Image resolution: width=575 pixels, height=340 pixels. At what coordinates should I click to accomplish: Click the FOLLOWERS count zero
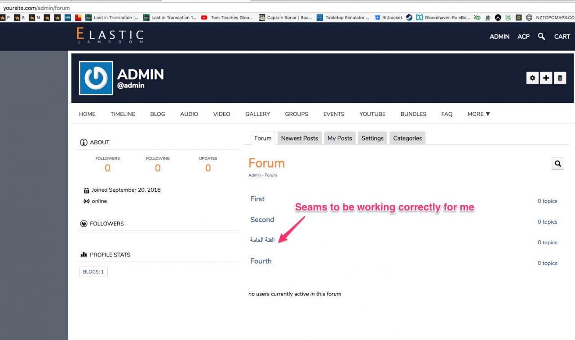point(107,168)
